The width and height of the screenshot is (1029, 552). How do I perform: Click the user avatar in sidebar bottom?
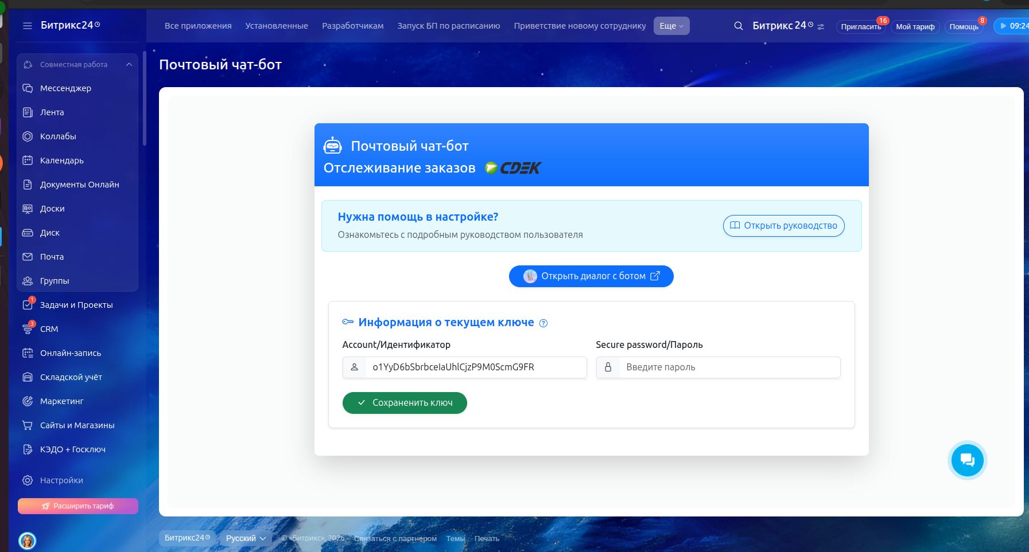(x=28, y=541)
